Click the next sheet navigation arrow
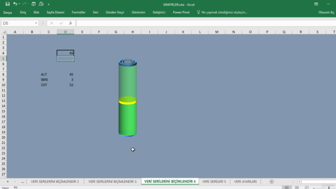 (15, 182)
